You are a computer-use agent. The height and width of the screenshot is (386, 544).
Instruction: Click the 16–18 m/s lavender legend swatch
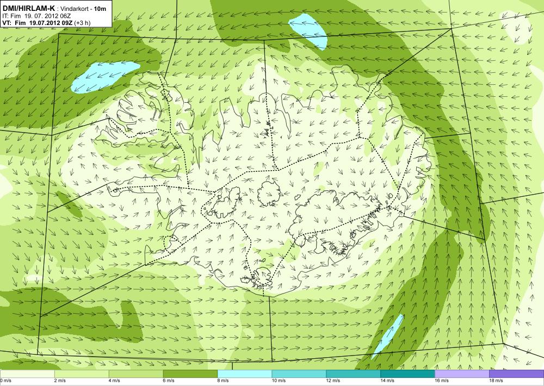click(462, 374)
